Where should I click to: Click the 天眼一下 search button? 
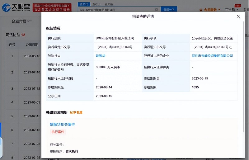pos(169,10)
